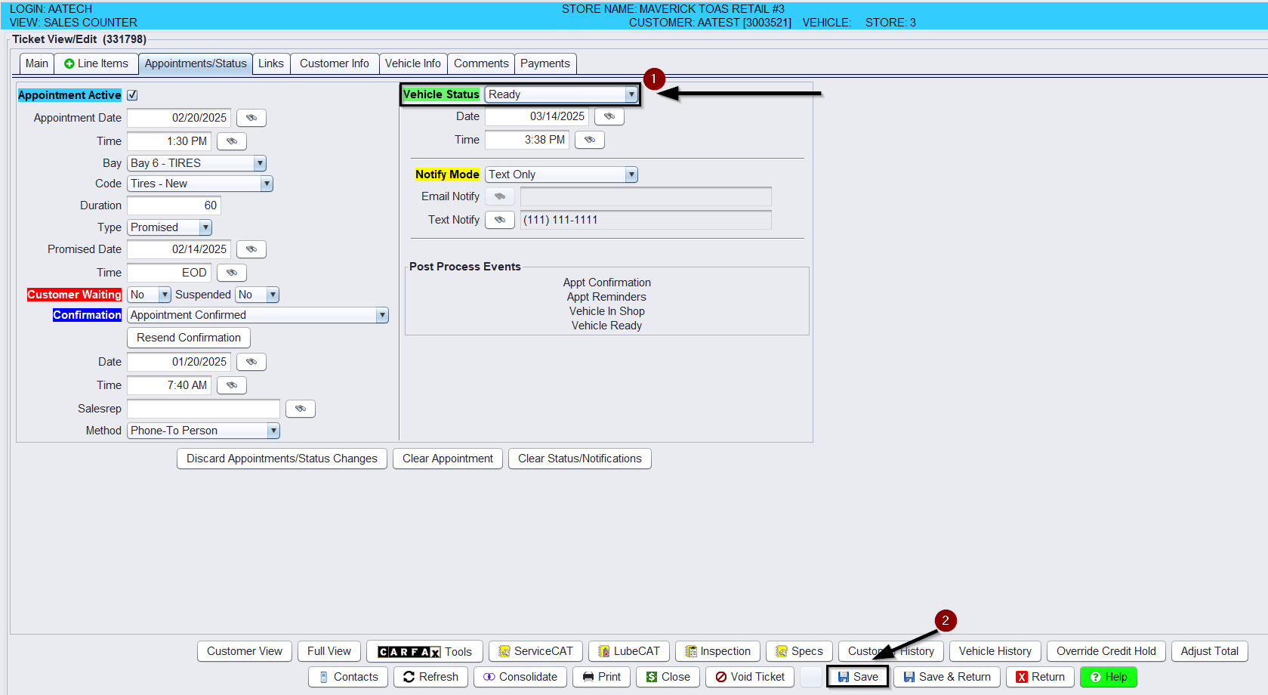This screenshot has height=695, width=1268.
Task: Uncheck the Appointment Active checkbox
Action: [132, 95]
